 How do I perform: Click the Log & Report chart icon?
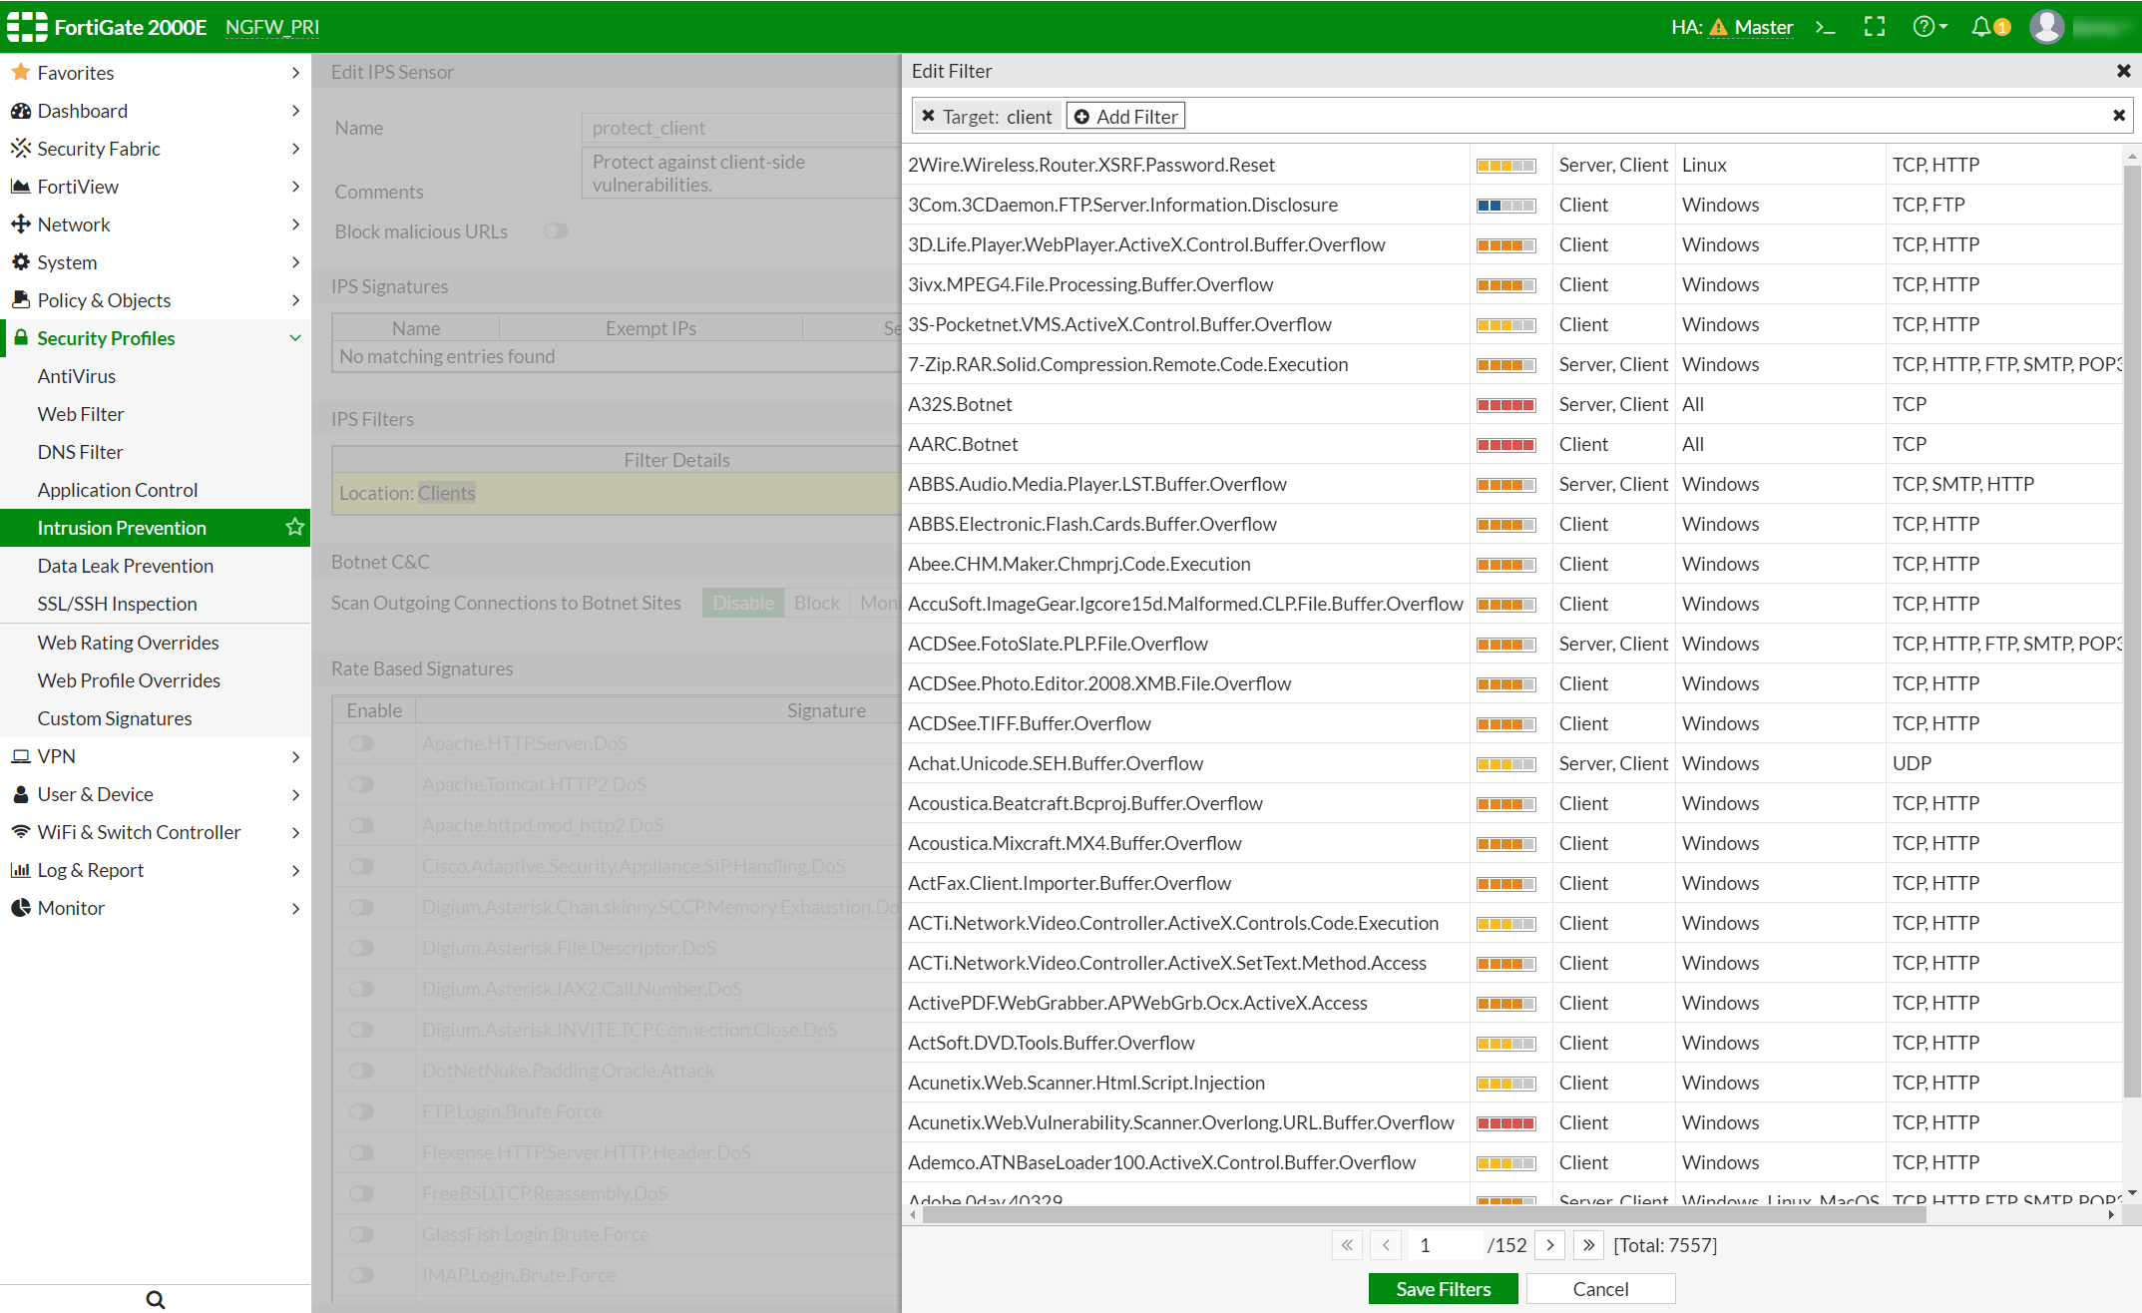(x=20, y=870)
